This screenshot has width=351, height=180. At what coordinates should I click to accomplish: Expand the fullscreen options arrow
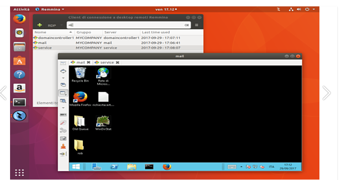63,78
